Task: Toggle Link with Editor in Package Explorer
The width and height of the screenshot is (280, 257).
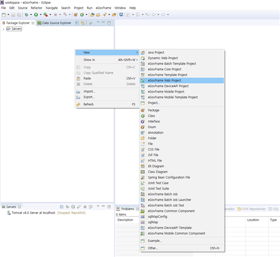Action: (83, 23)
